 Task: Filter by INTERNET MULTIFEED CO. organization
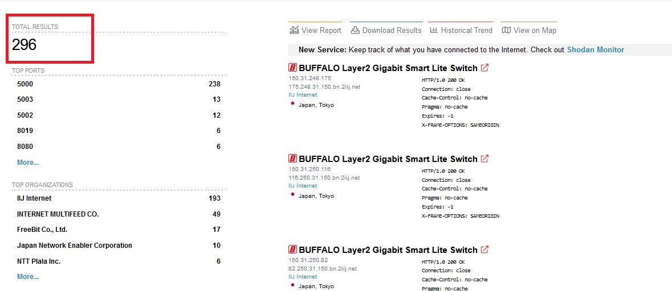pyautogui.click(x=58, y=214)
